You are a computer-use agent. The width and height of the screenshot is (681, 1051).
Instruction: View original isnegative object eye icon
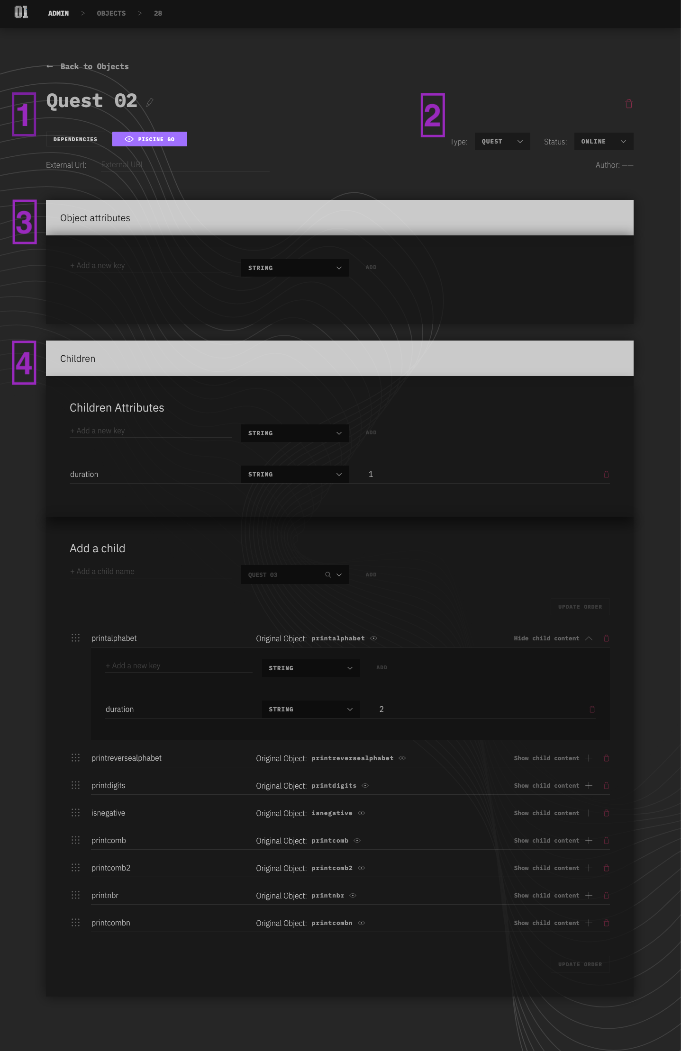click(x=361, y=813)
